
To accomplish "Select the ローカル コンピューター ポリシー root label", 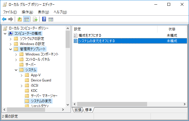I will point(29,28).
